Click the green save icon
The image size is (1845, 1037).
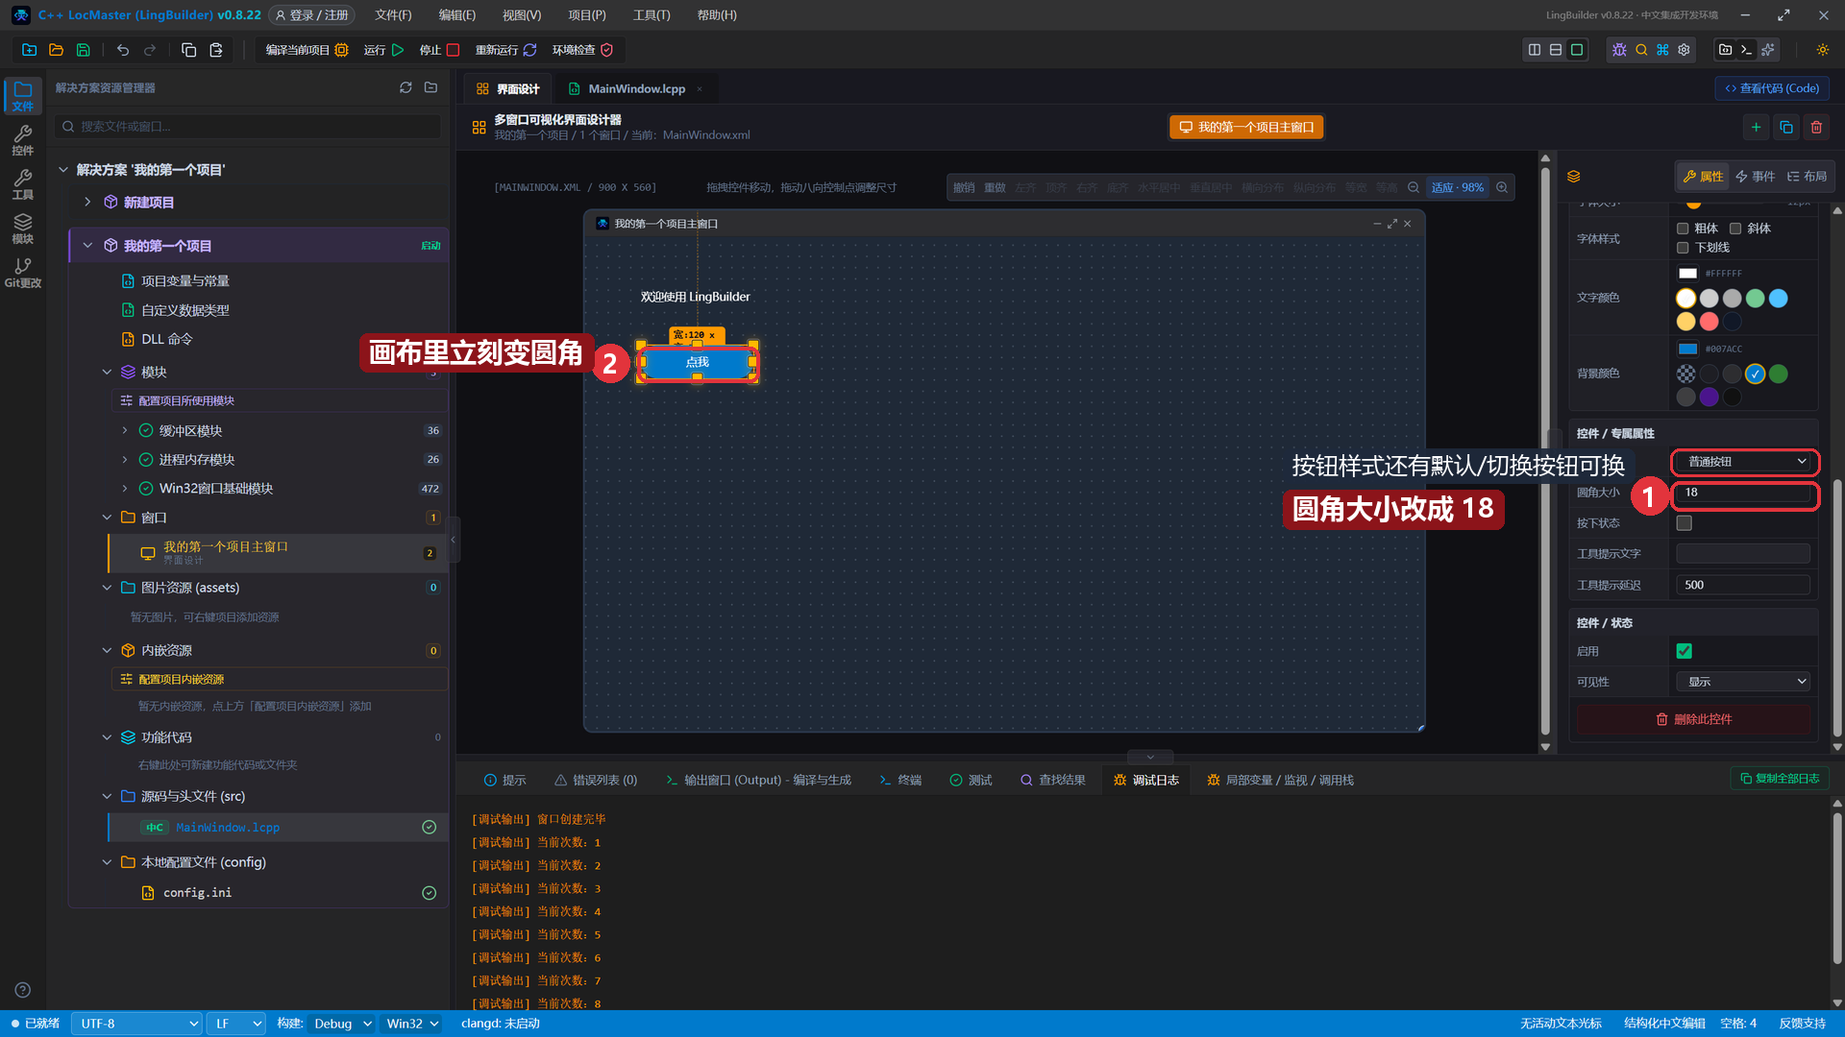pyautogui.click(x=84, y=50)
